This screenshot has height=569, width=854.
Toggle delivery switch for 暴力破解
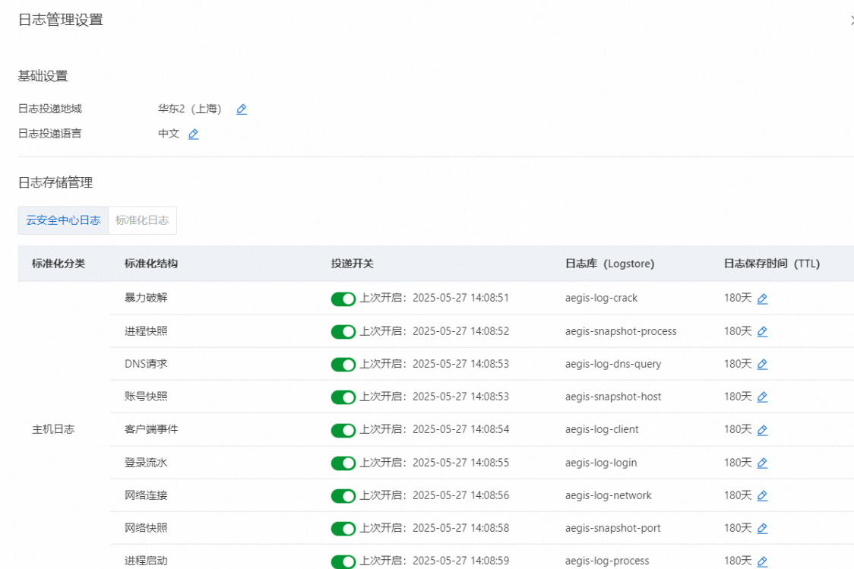(x=343, y=299)
